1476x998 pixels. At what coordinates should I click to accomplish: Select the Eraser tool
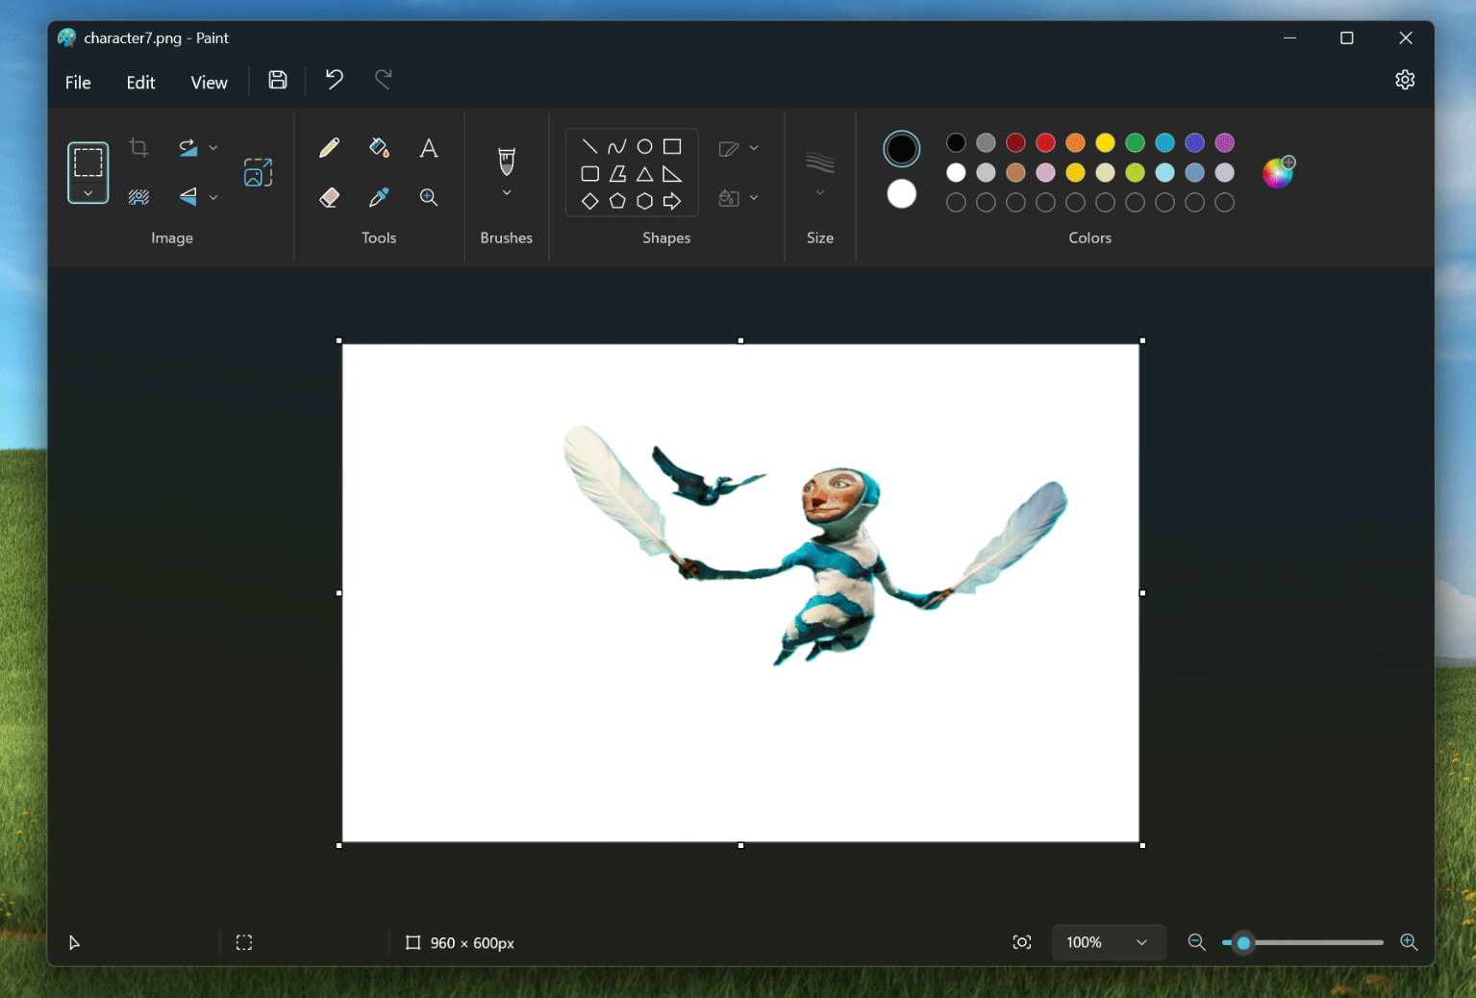[x=329, y=197]
